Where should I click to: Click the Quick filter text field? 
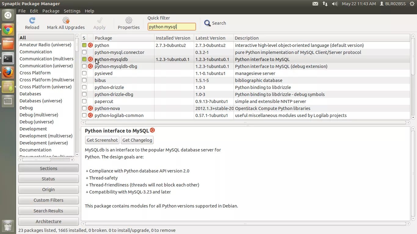172,27
